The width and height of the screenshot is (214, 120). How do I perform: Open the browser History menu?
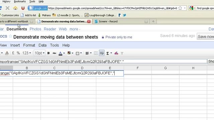pyautogui.click(x=6, y=1)
